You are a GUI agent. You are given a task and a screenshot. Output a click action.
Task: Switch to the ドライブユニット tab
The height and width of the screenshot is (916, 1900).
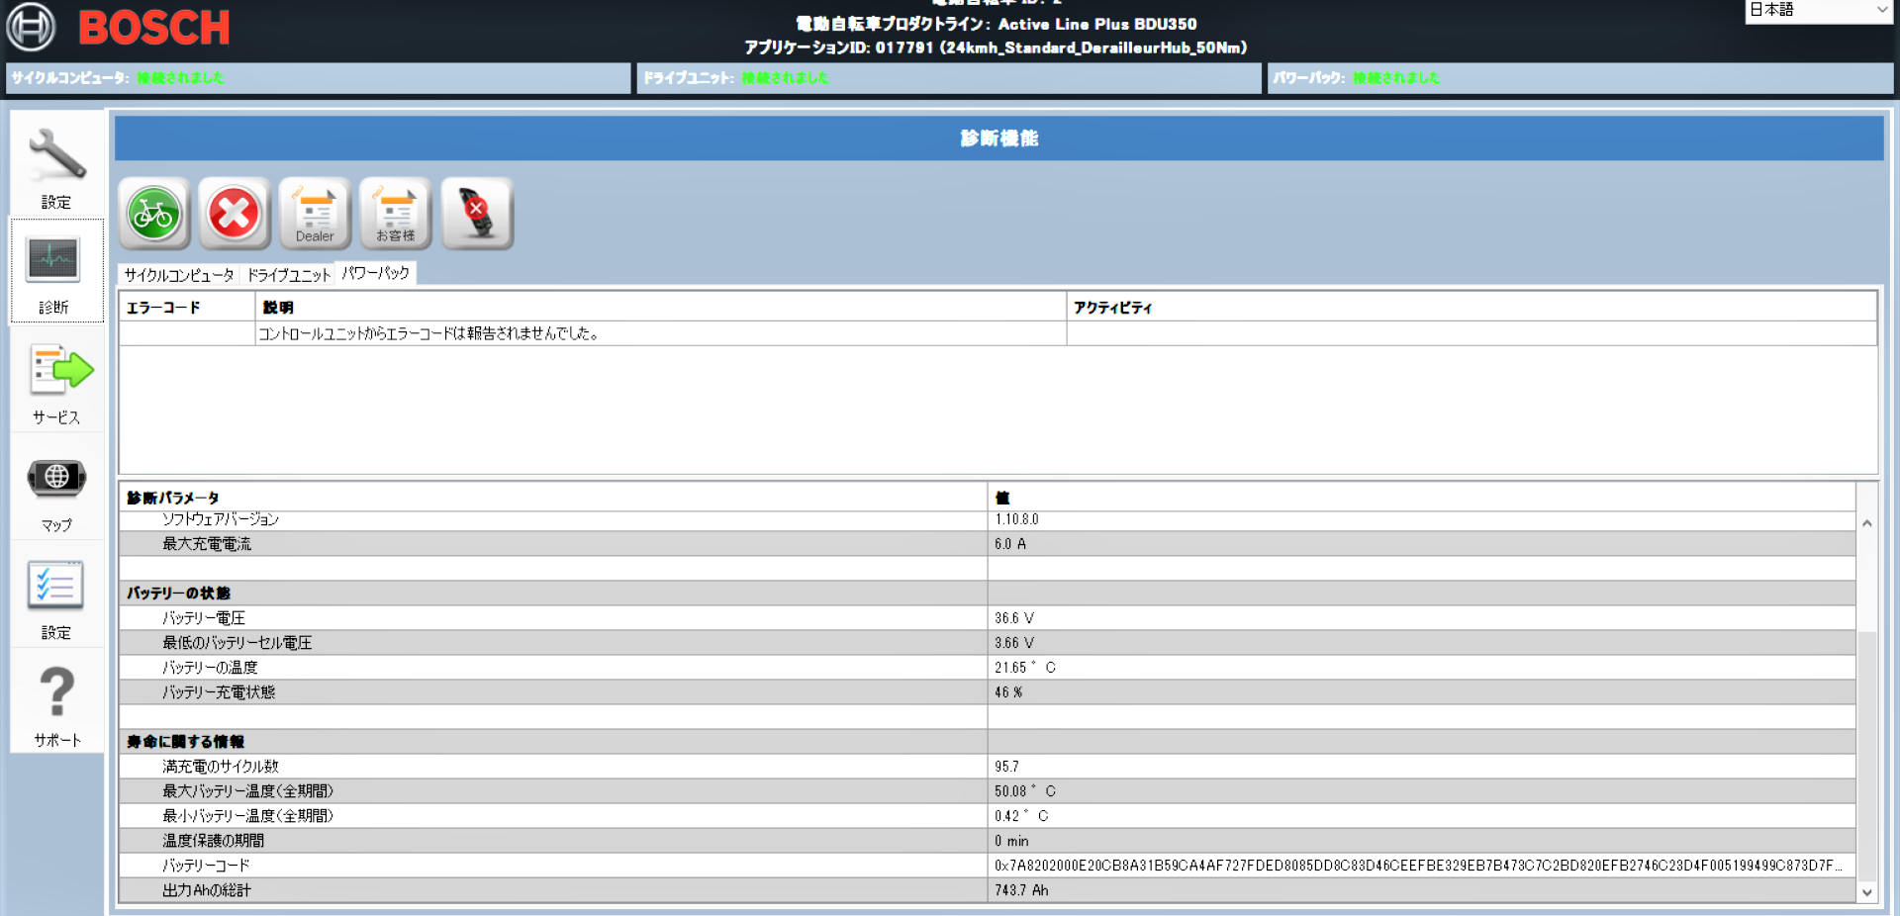pyautogui.click(x=288, y=275)
